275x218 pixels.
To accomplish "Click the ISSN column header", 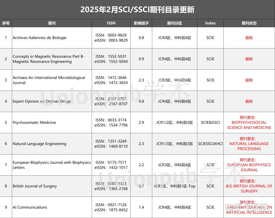I will pos(111,23).
